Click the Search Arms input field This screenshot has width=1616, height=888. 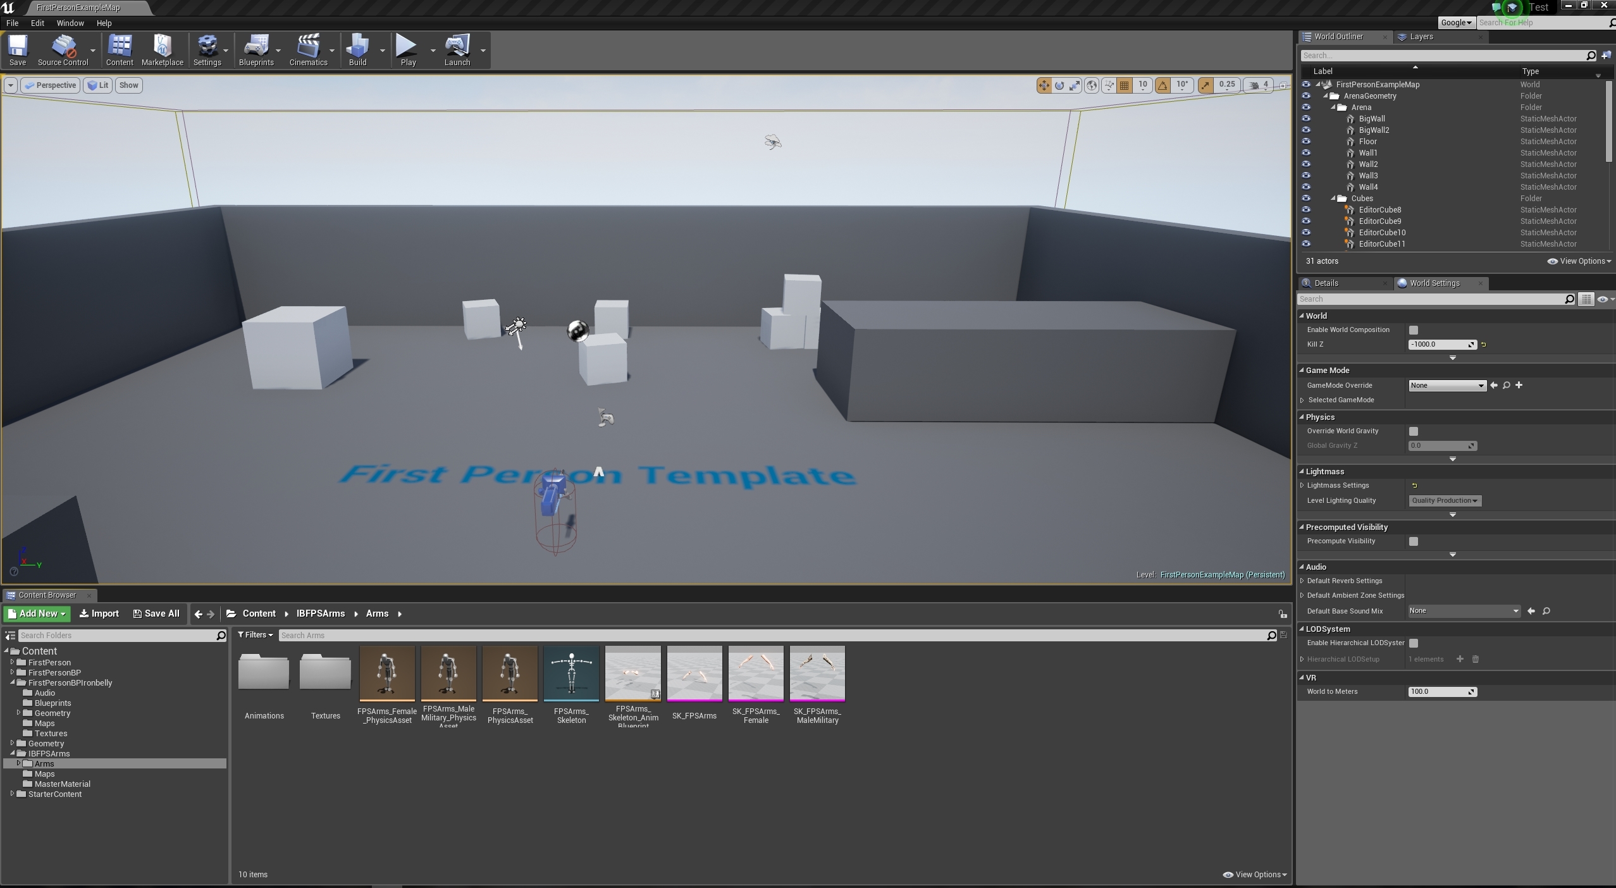coord(772,635)
